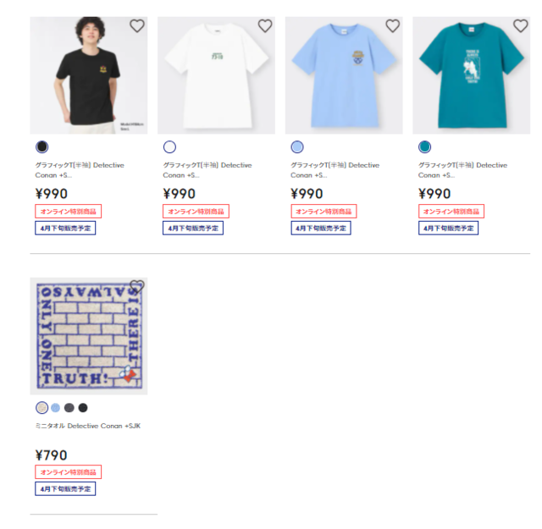The width and height of the screenshot is (542, 529).
Task: Click the mini towel ¥790 price
Action: point(51,455)
